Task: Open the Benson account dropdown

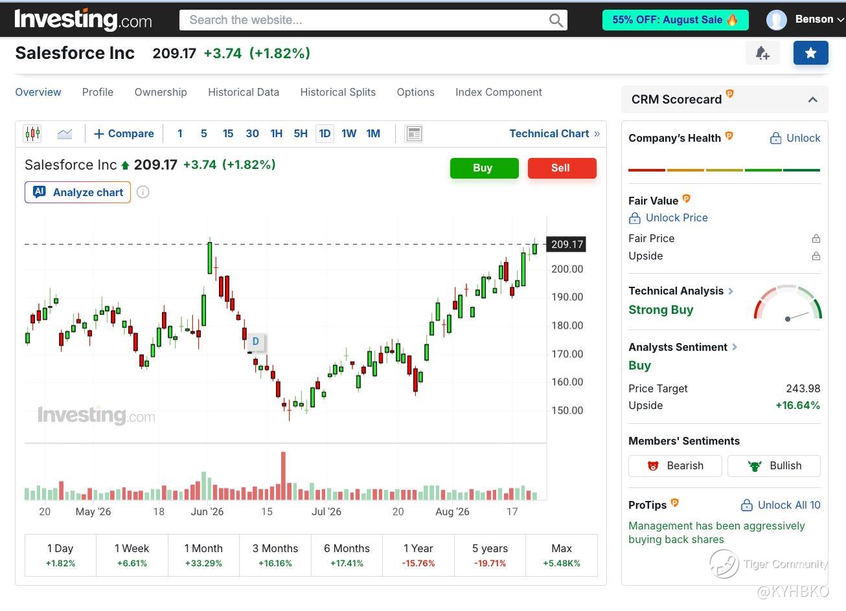Action: tap(841, 20)
